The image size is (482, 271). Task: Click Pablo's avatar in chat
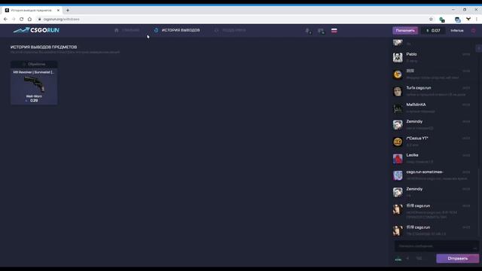click(x=398, y=57)
